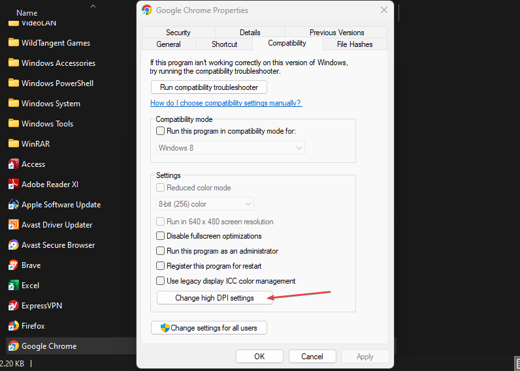Click the Cancel button
The image size is (520, 371).
coord(312,357)
